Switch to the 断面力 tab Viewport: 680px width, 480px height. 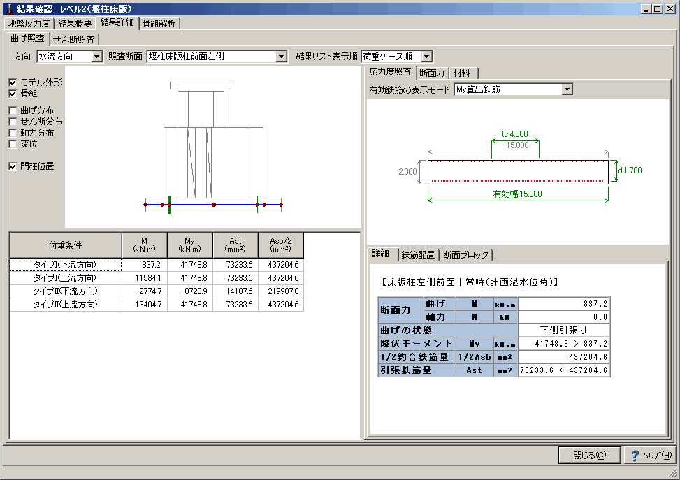pyautogui.click(x=432, y=73)
